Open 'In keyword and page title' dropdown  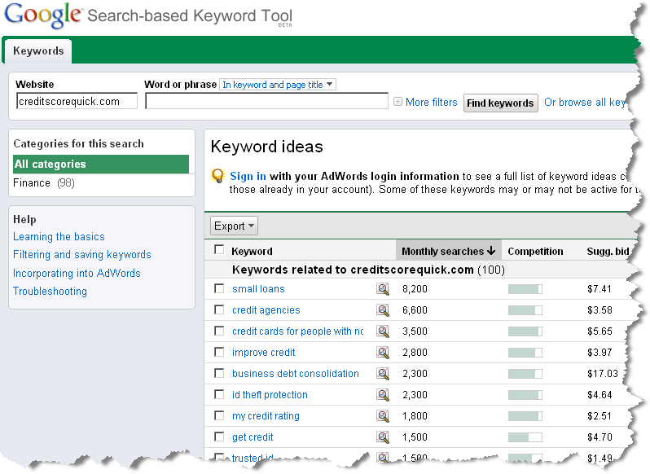[277, 85]
